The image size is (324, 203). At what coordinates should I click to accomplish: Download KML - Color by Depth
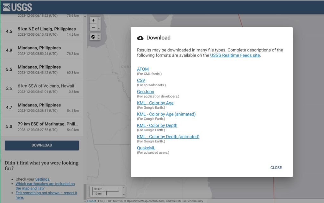tap(157, 125)
